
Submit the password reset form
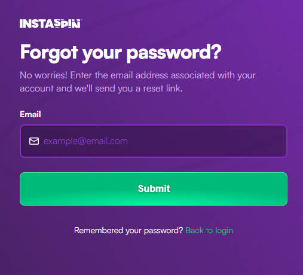(154, 189)
